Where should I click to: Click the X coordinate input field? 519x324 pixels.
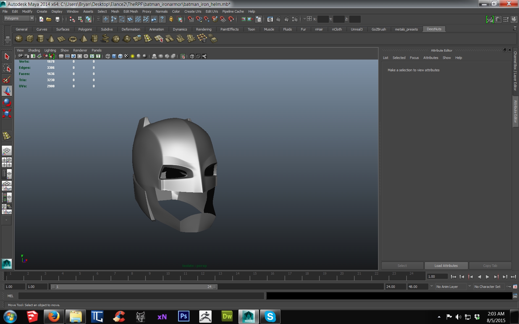323,19
